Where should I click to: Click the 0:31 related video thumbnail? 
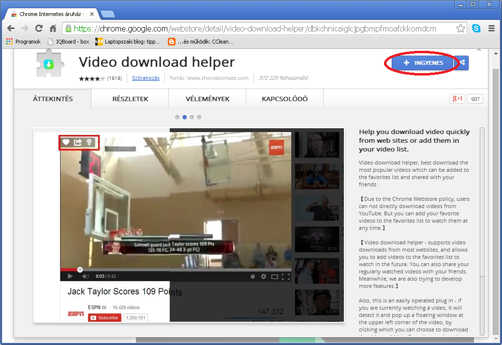point(317,240)
